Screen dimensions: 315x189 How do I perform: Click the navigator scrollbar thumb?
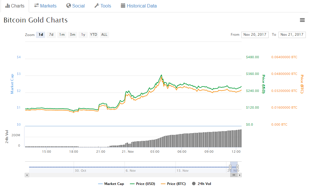[x=234, y=175]
